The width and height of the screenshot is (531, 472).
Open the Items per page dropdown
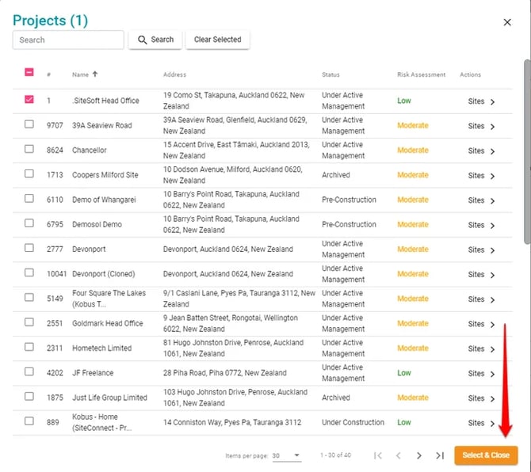tap(286, 455)
